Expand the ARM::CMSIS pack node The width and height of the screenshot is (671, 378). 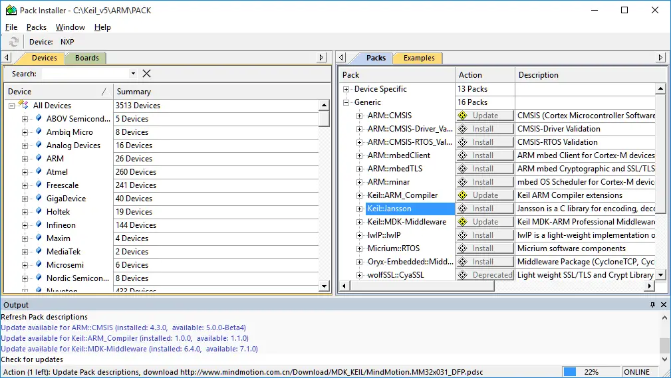click(360, 116)
